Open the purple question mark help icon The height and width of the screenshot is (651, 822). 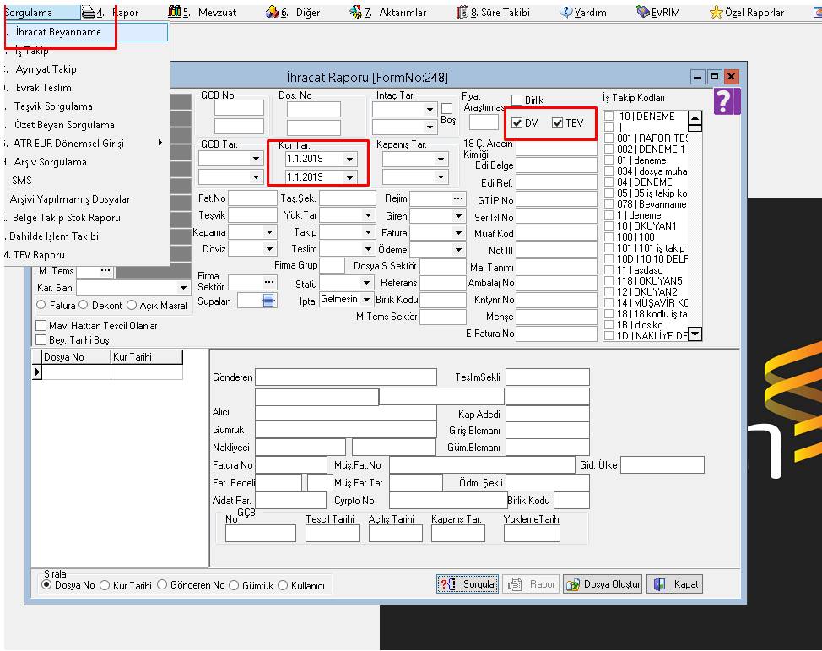coord(727,101)
